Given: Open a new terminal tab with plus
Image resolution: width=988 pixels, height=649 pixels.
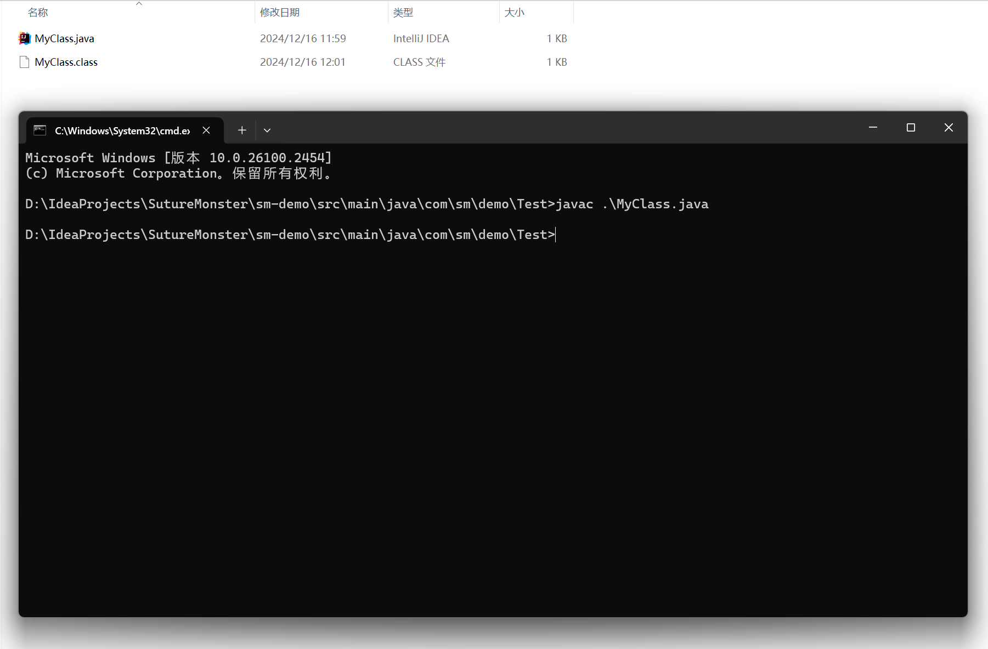Looking at the screenshot, I should [x=242, y=130].
